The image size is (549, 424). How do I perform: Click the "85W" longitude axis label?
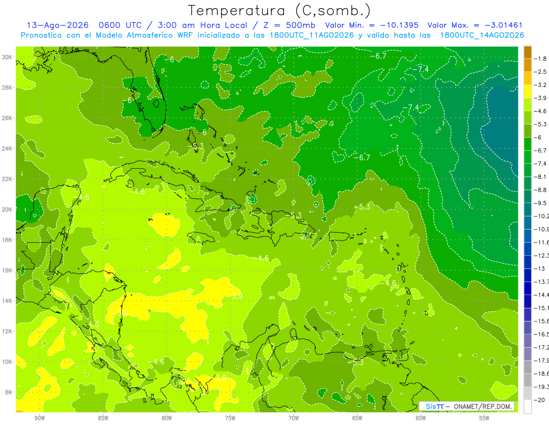(x=103, y=418)
